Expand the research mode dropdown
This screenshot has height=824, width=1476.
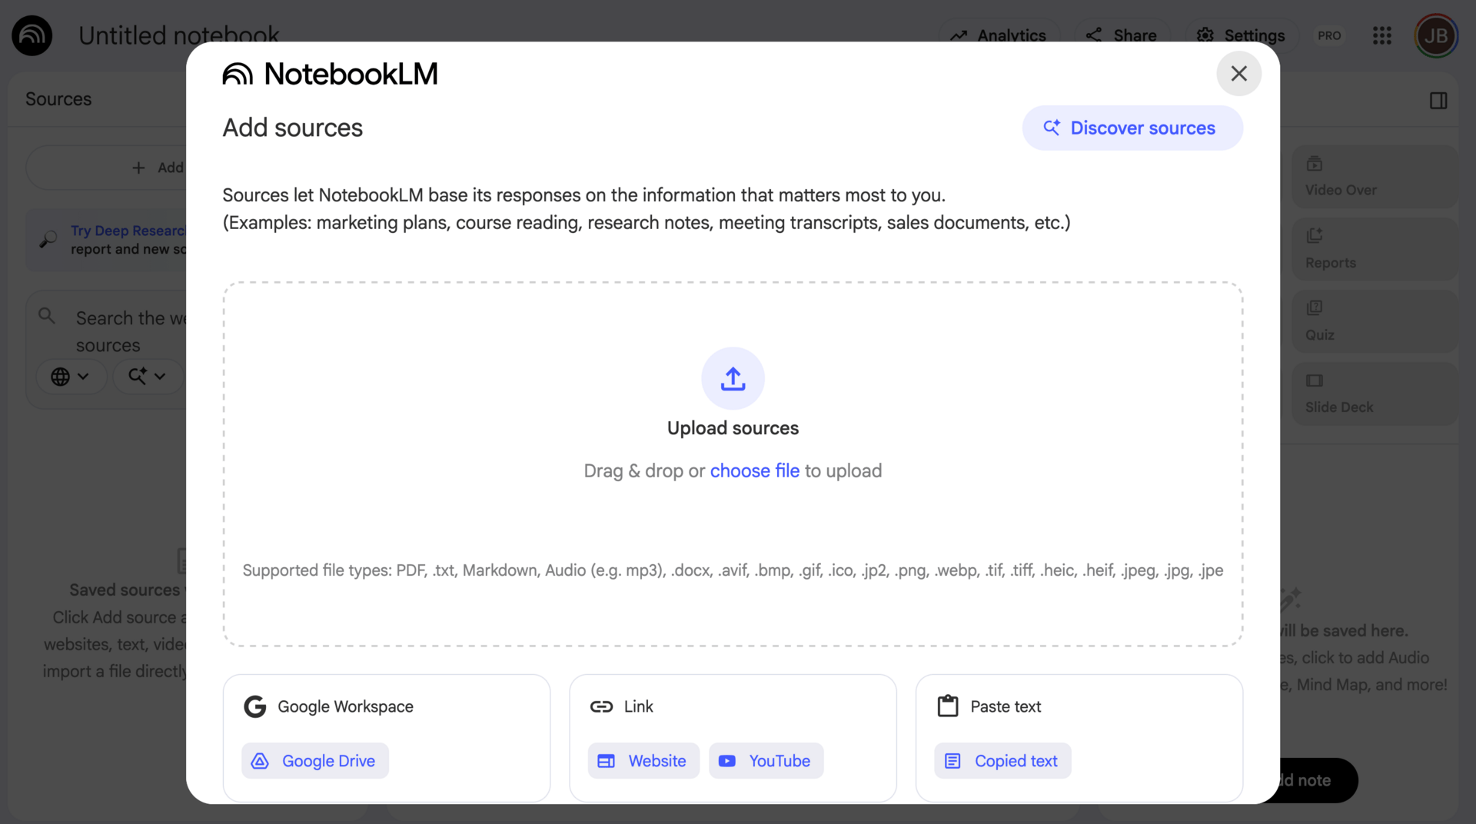(x=148, y=377)
